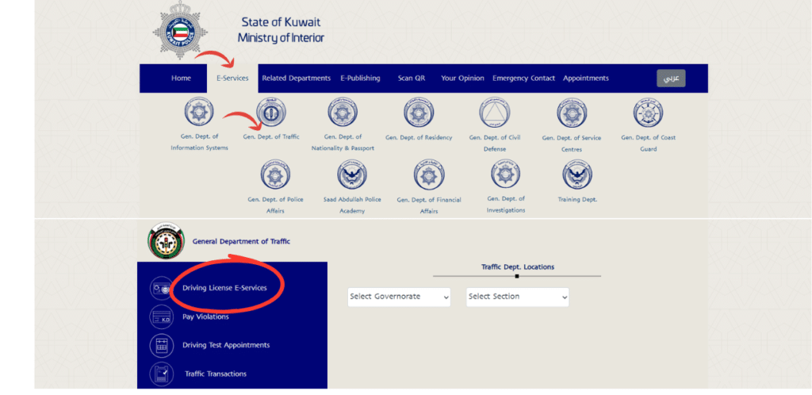This screenshot has height=395, width=812.
Task: Select Gen. Dept. of Service Centres icon
Action: [x=572, y=113]
